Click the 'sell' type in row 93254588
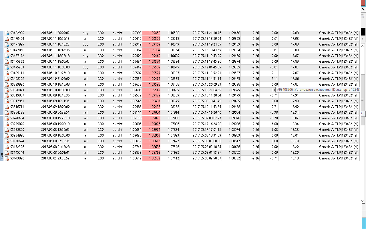Image resolution: width=366 pixels, height=229 pixels. (86, 112)
